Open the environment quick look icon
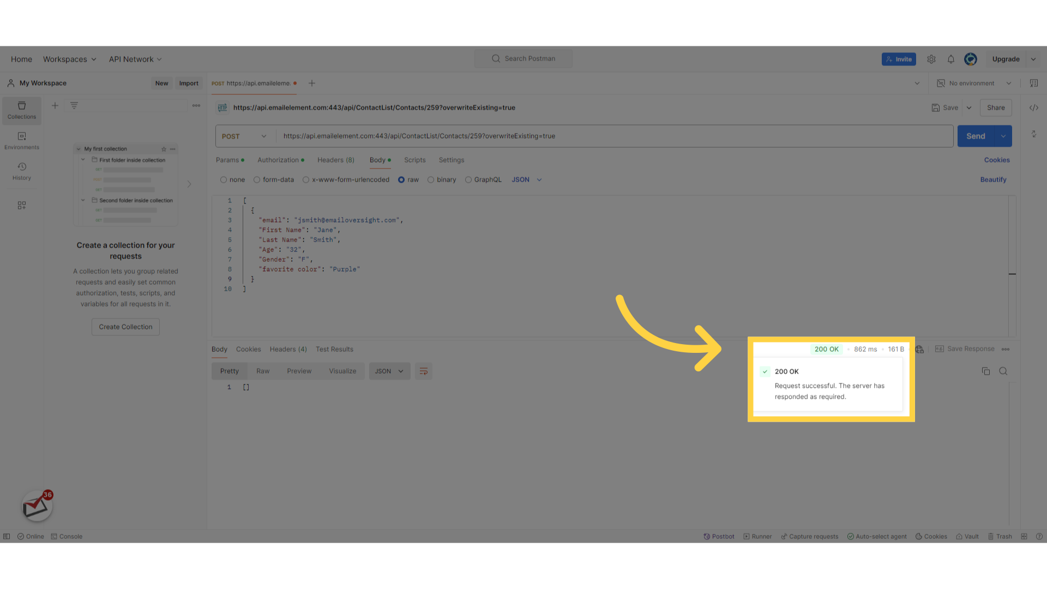The image size is (1047, 589). (x=1034, y=83)
